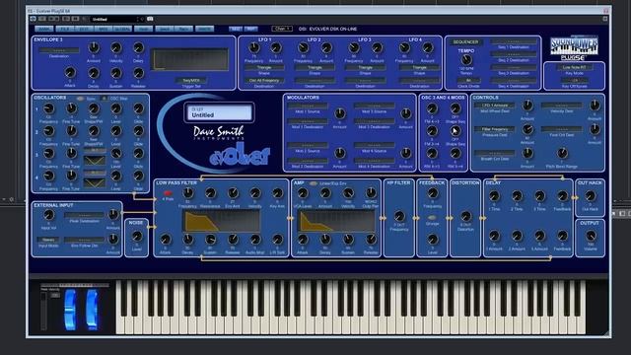The width and height of the screenshot is (631, 355).
Task: Open the Seq/MIDI Trigger Sel dropdown
Action: tap(191, 81)
